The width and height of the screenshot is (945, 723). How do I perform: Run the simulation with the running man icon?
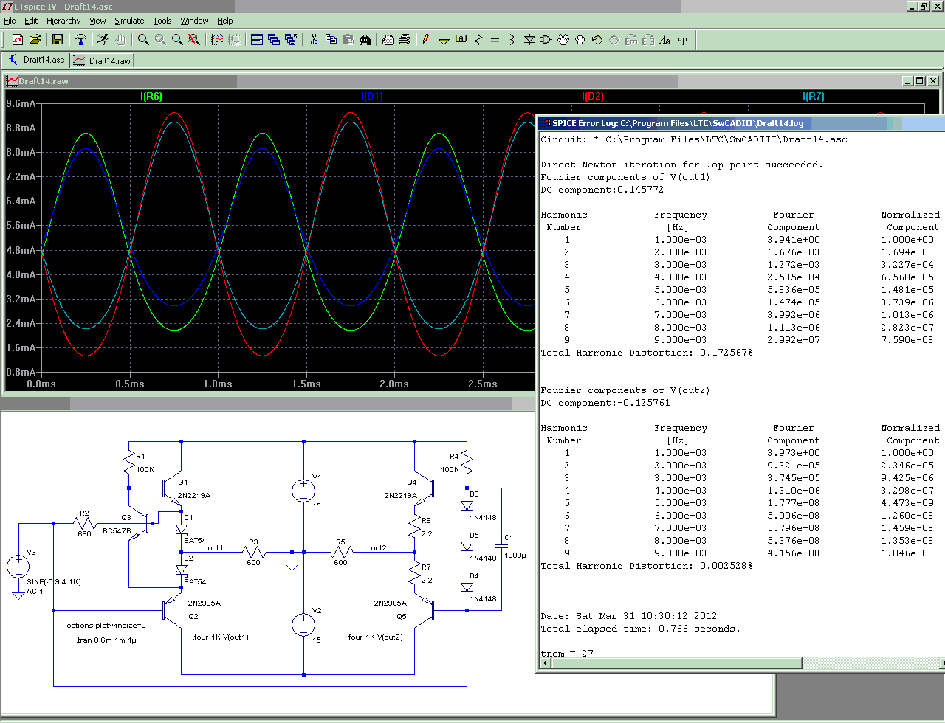click(x=103, y=40)
